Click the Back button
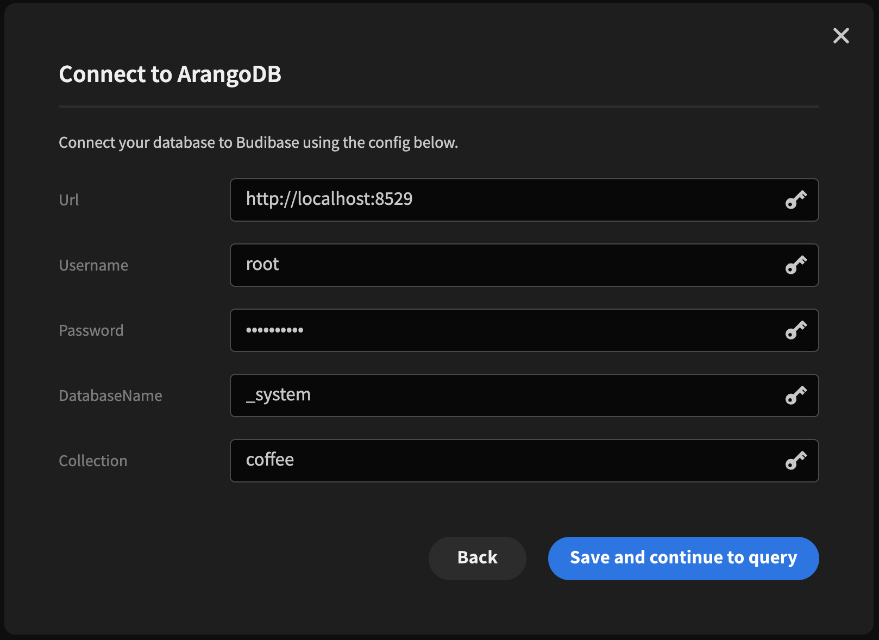This screenshot has height=640, width=879. click(x=478, y=558)
